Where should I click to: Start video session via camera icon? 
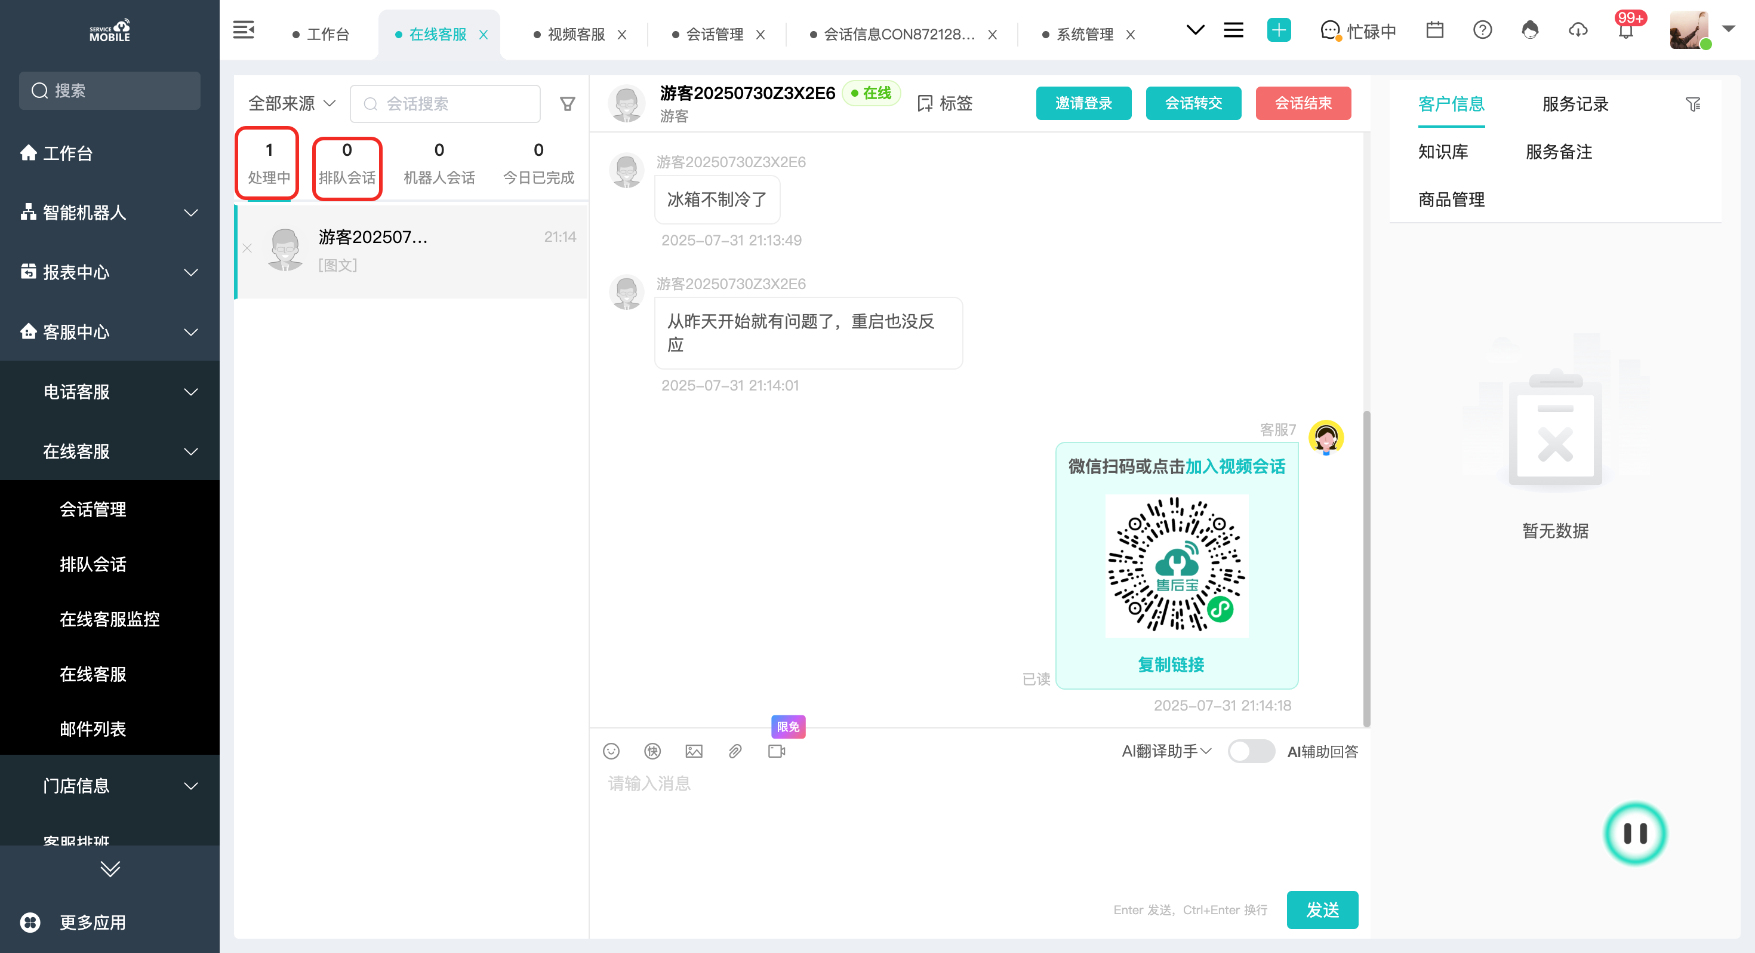pyautogui.click(x=777, y=751)
